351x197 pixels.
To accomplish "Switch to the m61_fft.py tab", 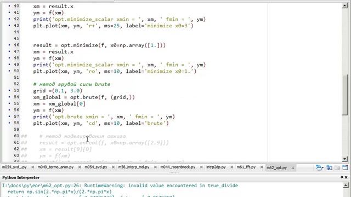I will tap(246, 167).
